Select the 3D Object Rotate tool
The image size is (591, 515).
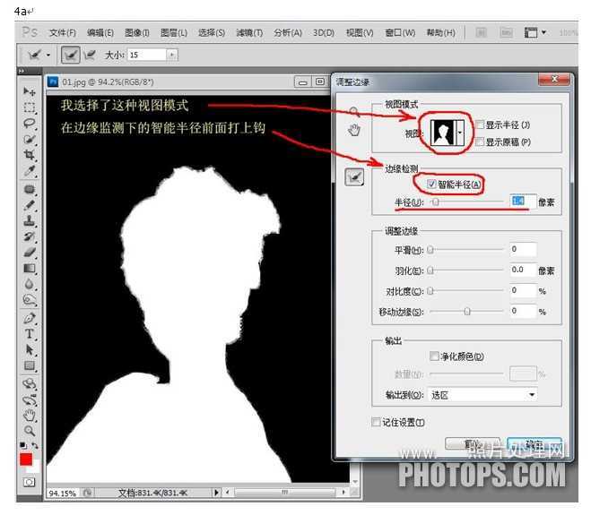[30, 383]
